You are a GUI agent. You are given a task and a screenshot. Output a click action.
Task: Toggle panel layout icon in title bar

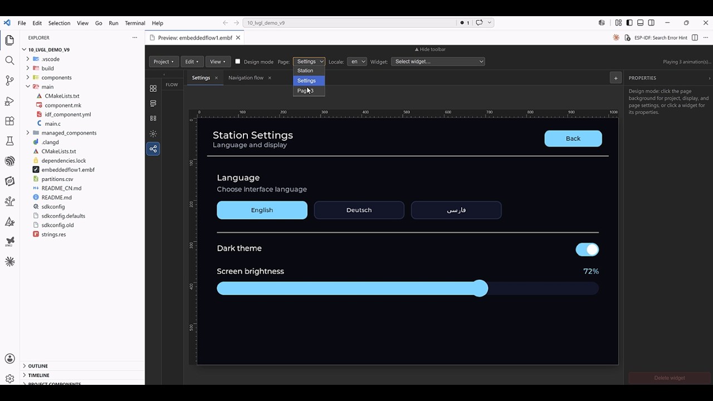[x=641, y=23]
